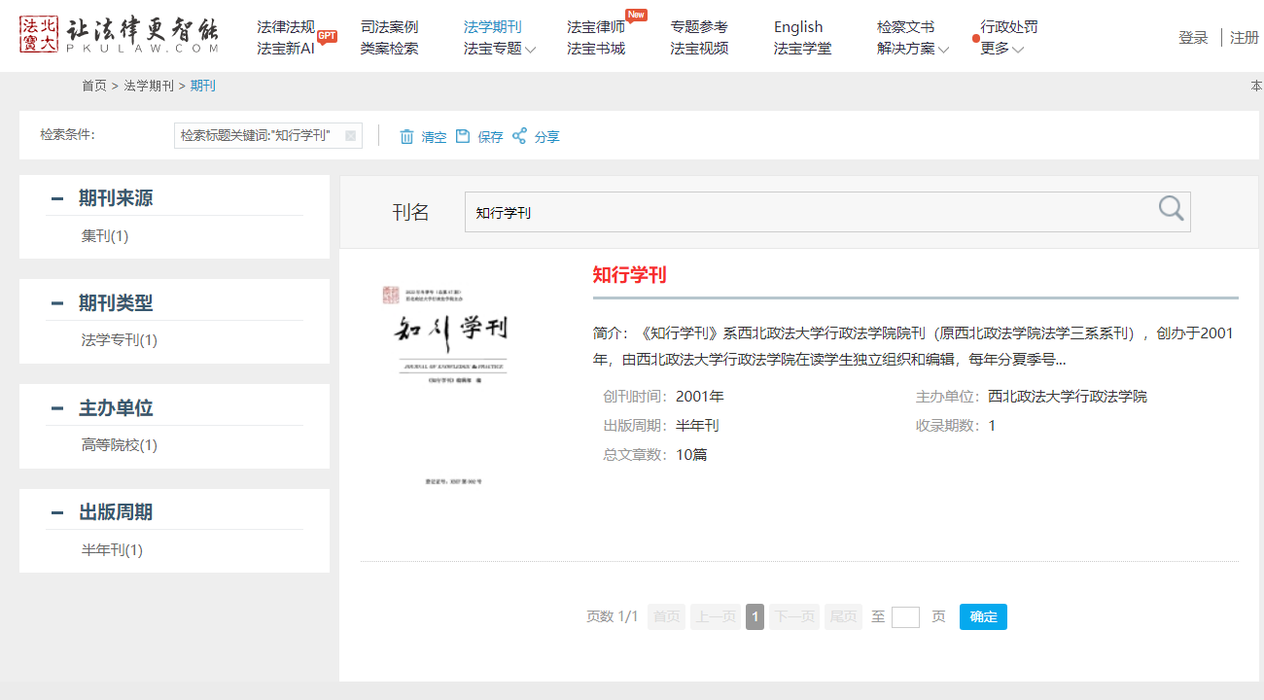Click the 确定 page jump button
The width and height of the screenshot is (1264, 700).
pyautogui.click(x=983, y=616)
